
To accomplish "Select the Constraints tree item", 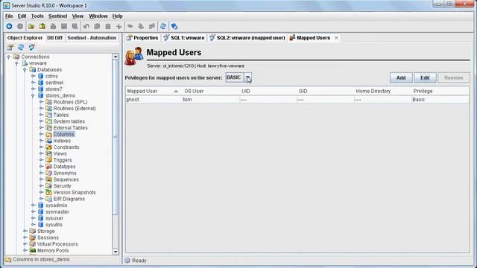I will [x=66, y=147].
